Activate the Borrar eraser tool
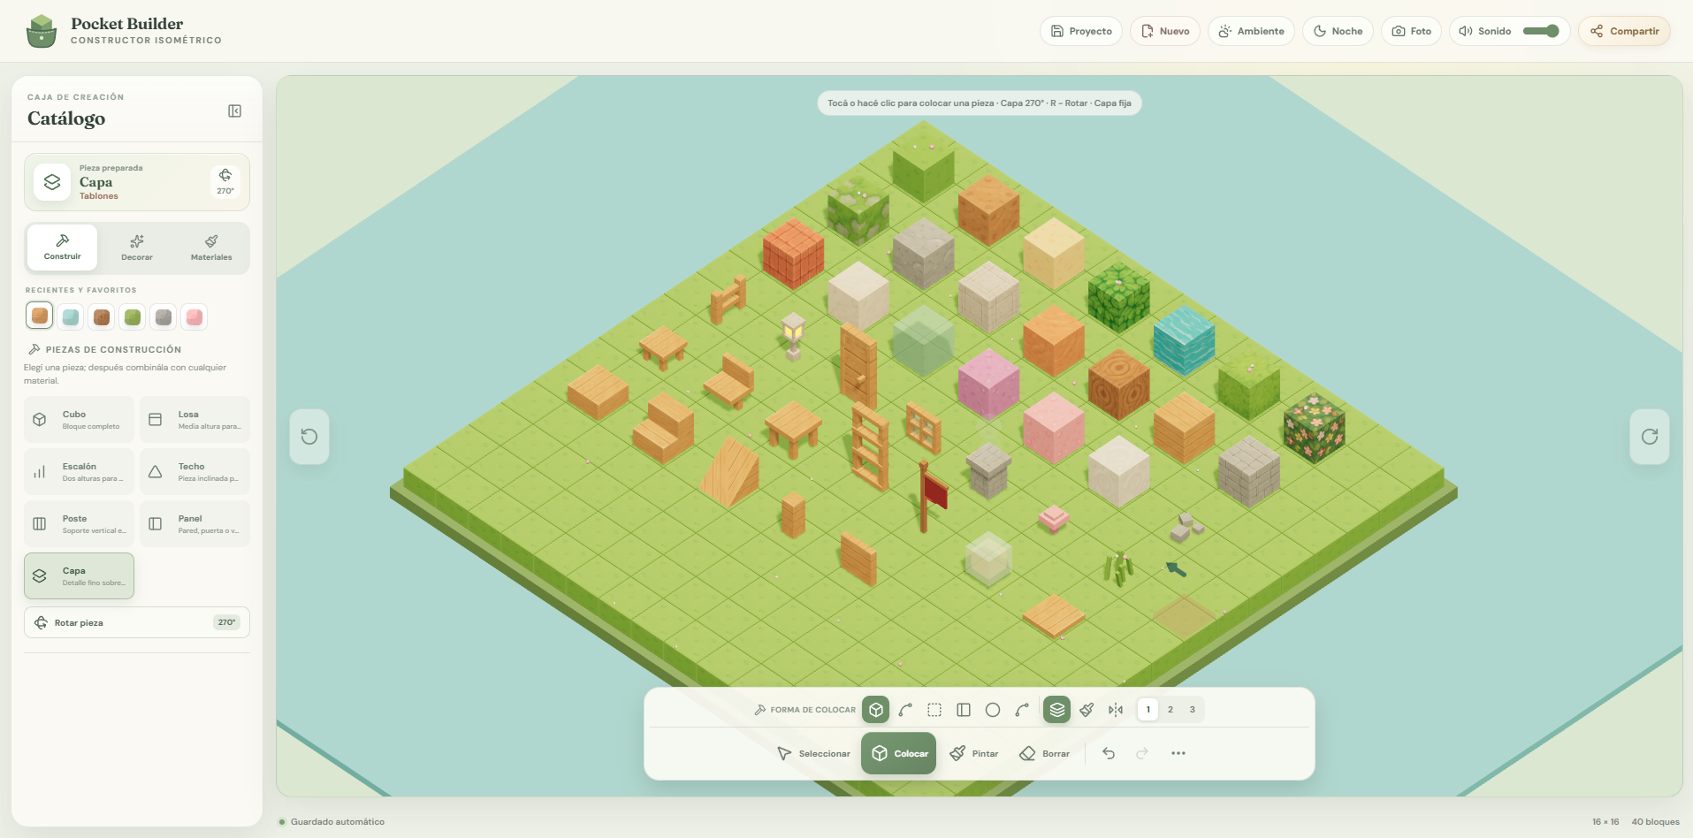The width and height of the screenshot is (1693, 838). 1045,753
